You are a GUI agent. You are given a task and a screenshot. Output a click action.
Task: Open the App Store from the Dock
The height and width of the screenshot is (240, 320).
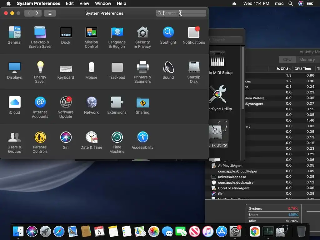[222, 232]
